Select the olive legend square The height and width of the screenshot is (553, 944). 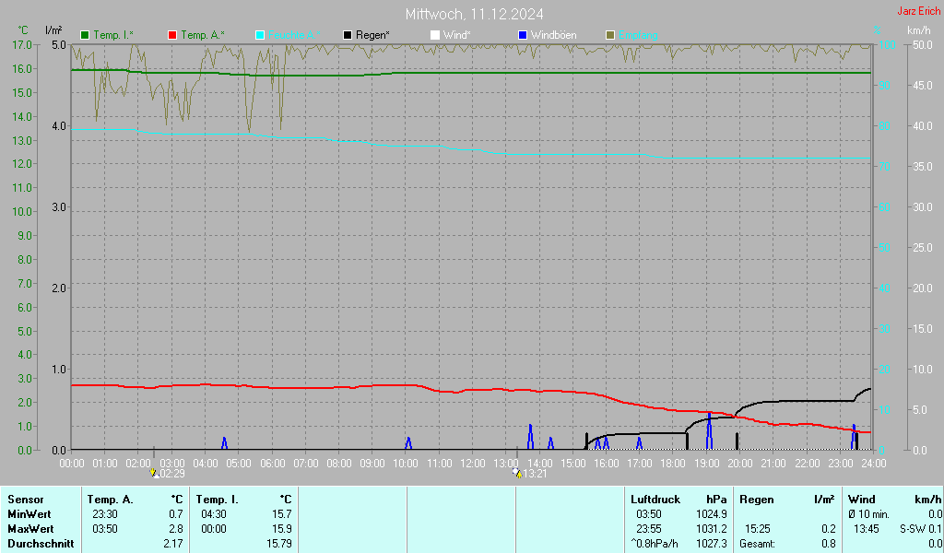point(610,35)
